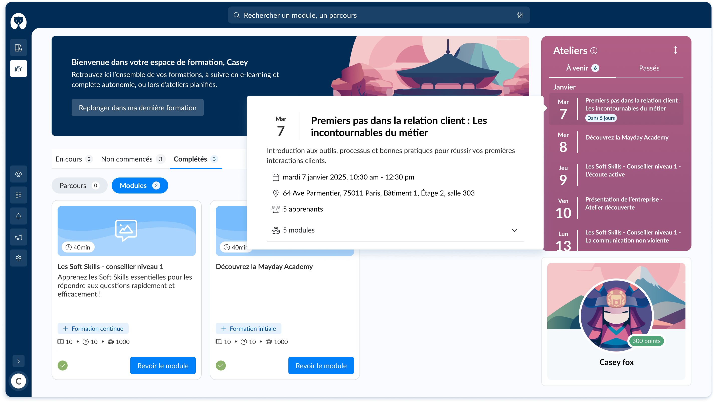This screenshot has width=714, height=403.
Task: Click Replonger dans ma dernière formation
Action: pos(137,108)
